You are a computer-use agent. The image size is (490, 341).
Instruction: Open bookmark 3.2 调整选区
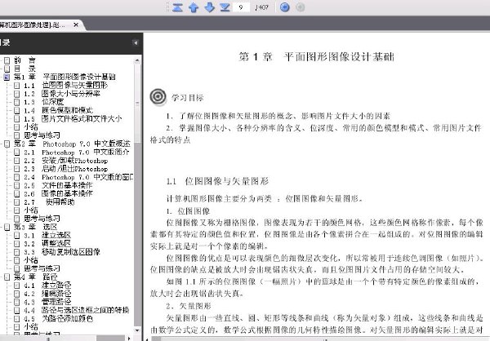pos(47,243)
